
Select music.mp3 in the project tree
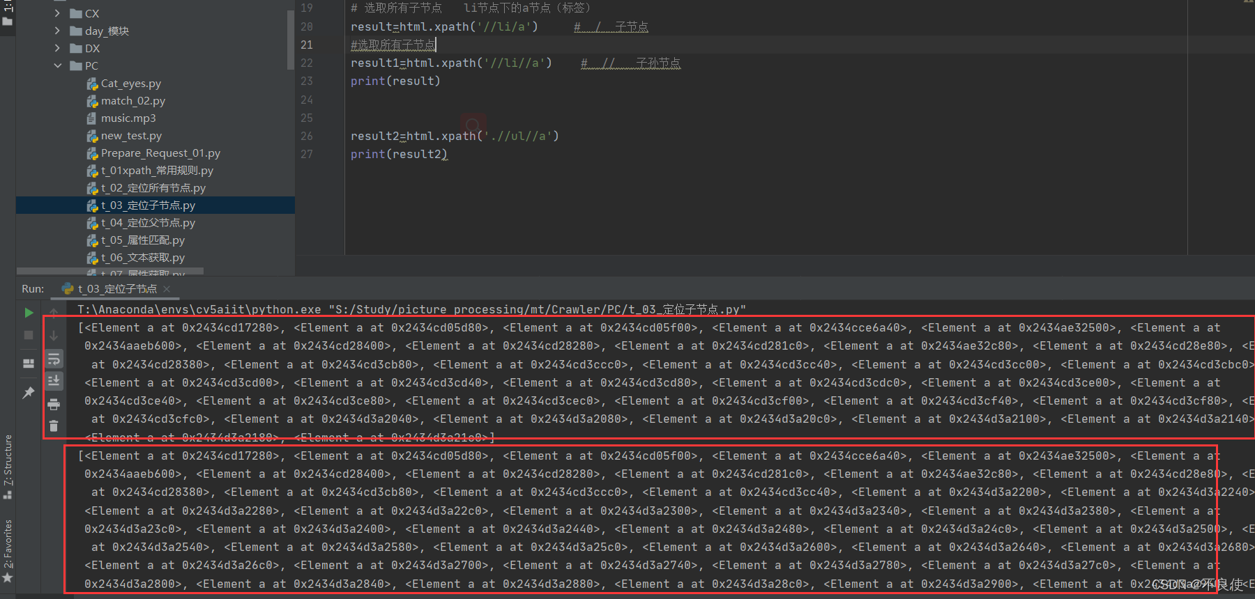point(128,118)
